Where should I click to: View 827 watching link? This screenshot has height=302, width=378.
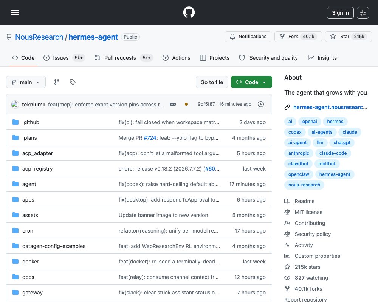[306, 278]
